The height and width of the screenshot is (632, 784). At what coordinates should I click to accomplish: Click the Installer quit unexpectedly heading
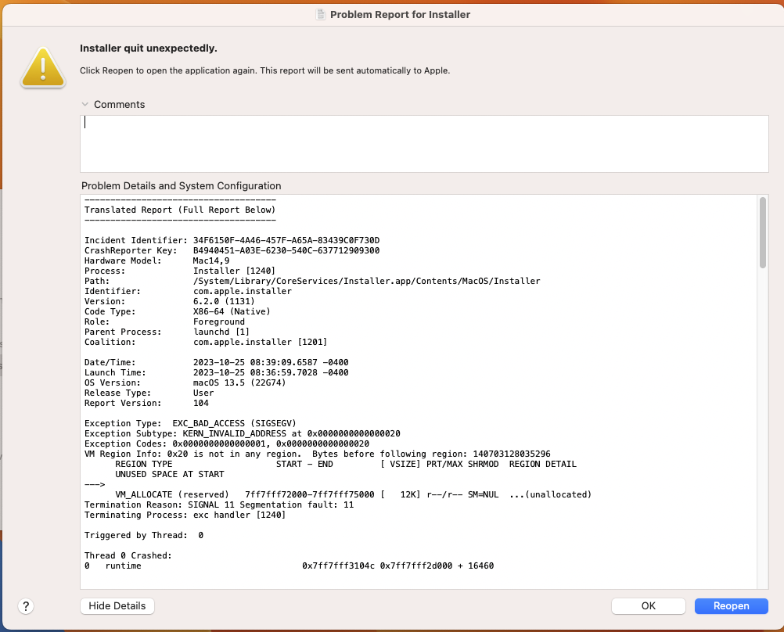point(149,48)
